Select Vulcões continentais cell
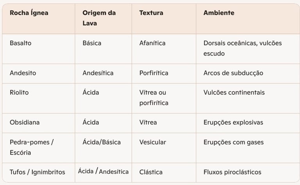 [234, 93]
